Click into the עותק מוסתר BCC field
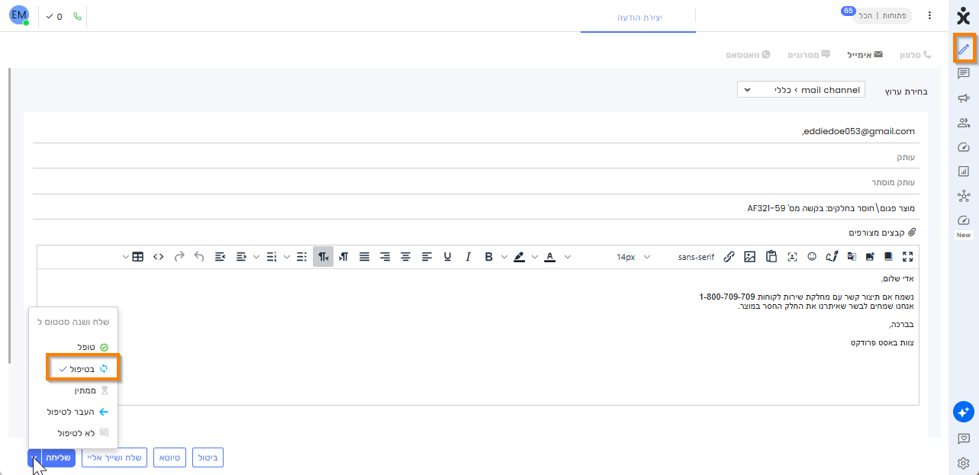 coord(476,182)
